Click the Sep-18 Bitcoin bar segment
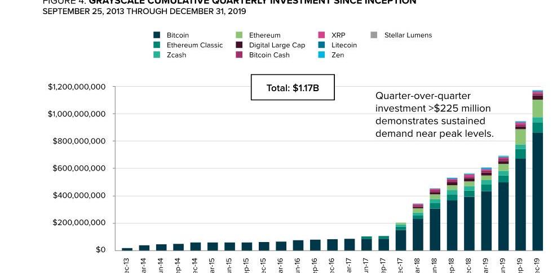The width and height of the screenshot is (557, 273). pyautogui.click(x=452, y=226)
